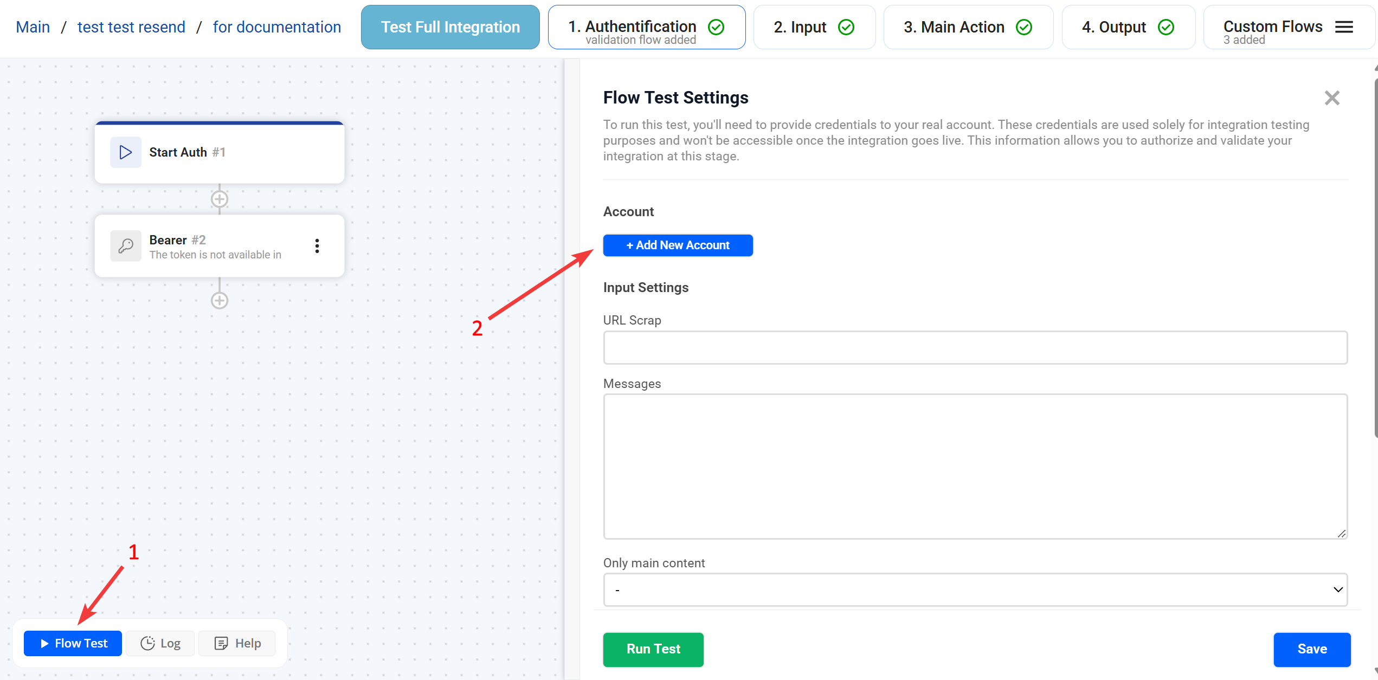Switch to the 2. Input tab
The width and height of the screenshot is (1378, 680).
(814, 27)
